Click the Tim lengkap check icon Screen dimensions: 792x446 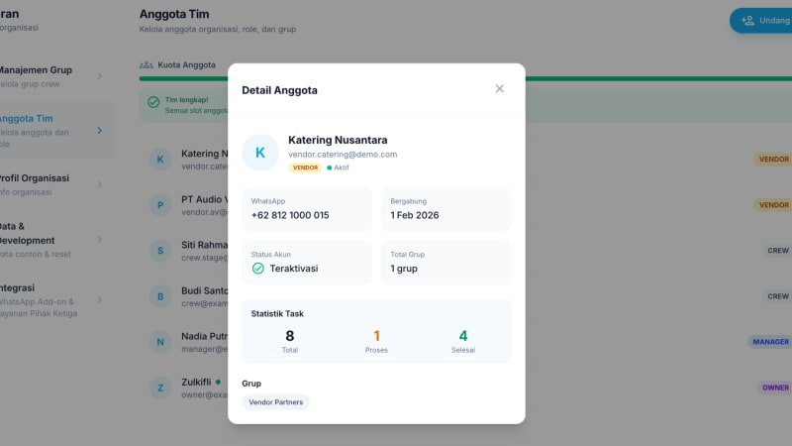[x=153, y=102]
